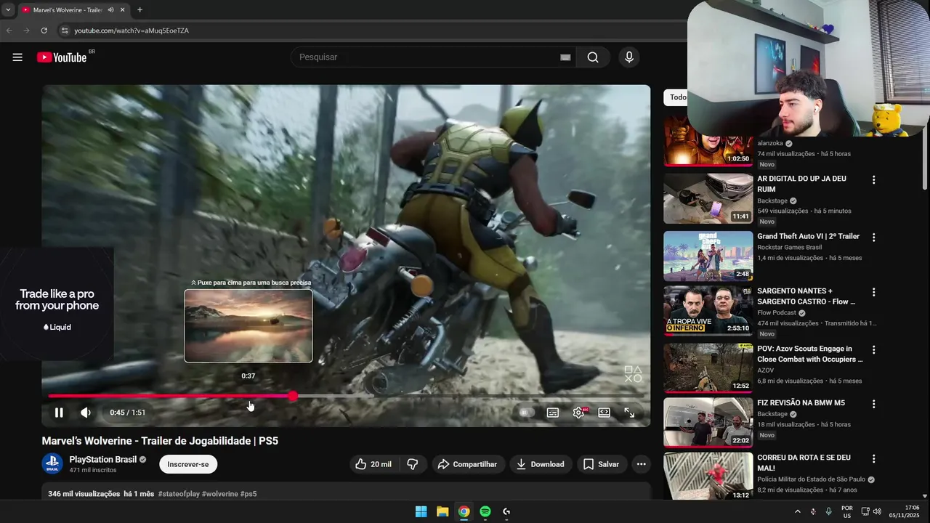Viewport: 930px width, 523px height.
Task: Enter fullscreen mode
Action: point(629,413)
